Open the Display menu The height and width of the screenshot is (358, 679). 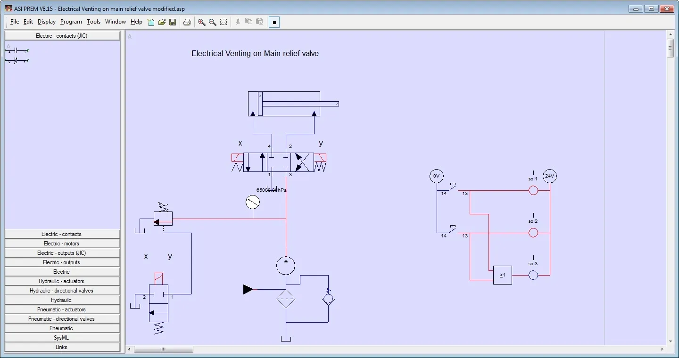click(x=46, y=22)
